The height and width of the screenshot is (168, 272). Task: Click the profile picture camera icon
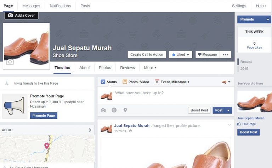click(10, 62)
